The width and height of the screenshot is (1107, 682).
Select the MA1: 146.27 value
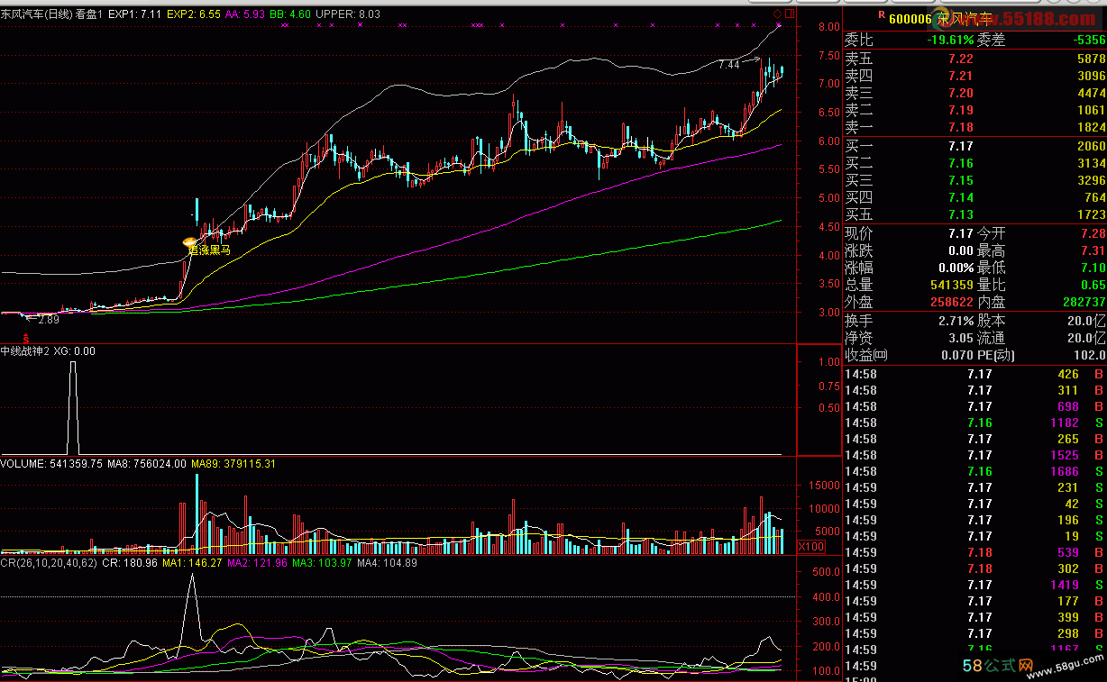[193, 563]
